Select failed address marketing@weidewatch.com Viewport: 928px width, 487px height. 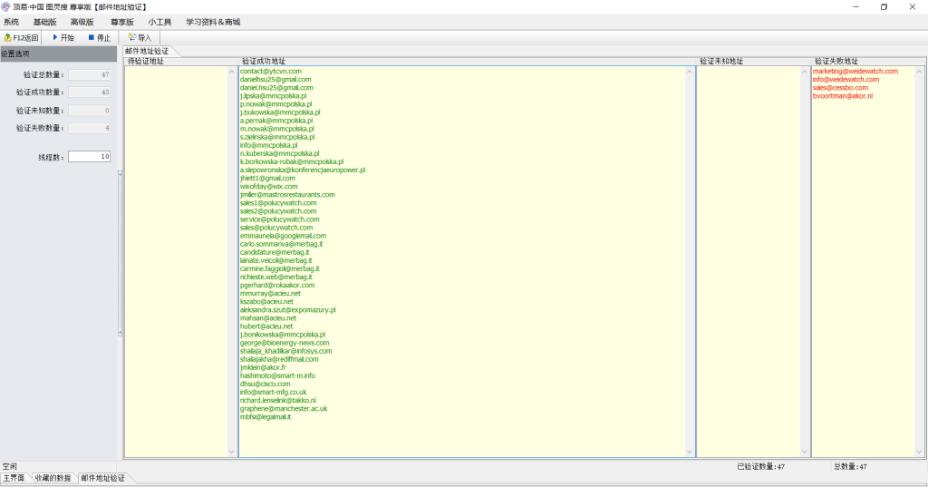(855, 71)
